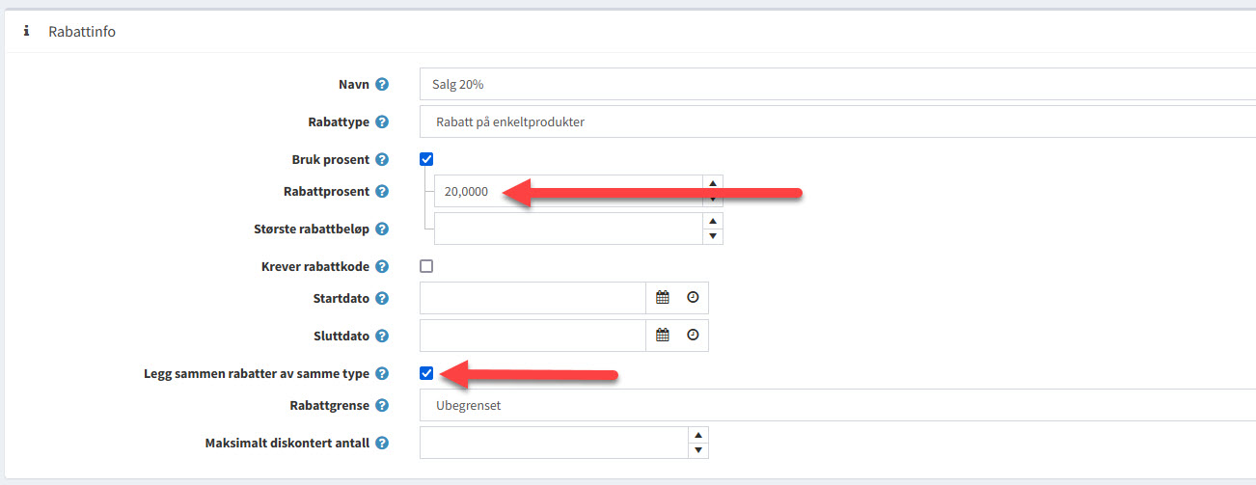
Task: Click the Største rabattbeløp help icon
Action: 382,229
